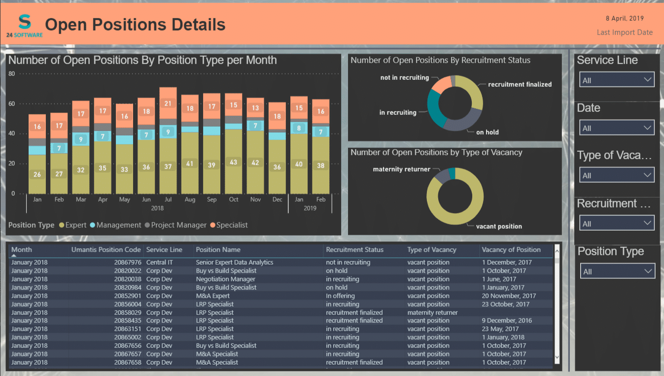
Task: Select the 'recruitment finalized' donut segment
Action: (x=473, y=90)
